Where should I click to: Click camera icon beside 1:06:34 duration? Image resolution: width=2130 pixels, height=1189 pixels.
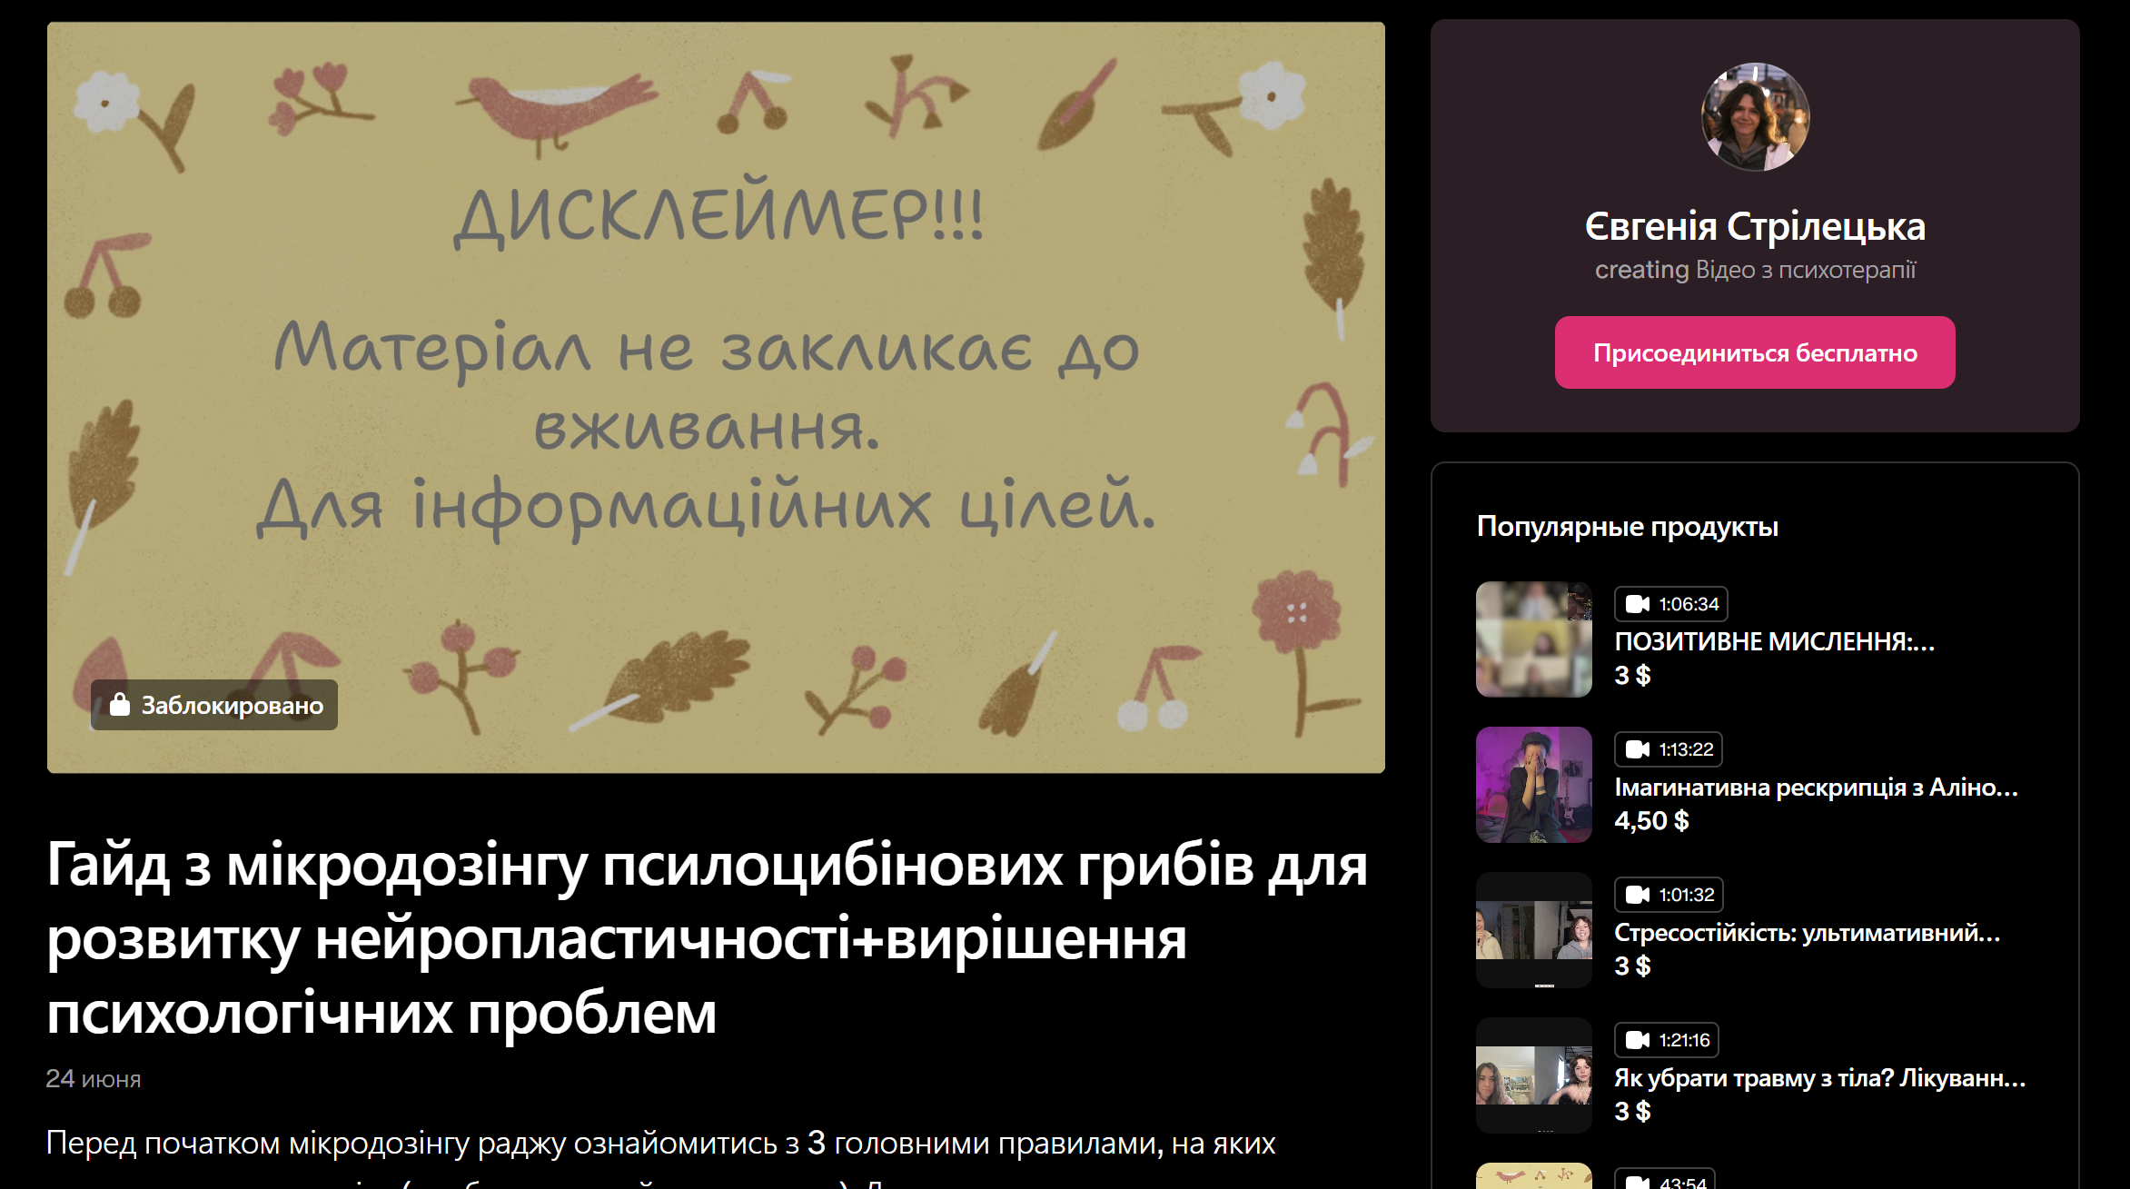click(1637, 604)
